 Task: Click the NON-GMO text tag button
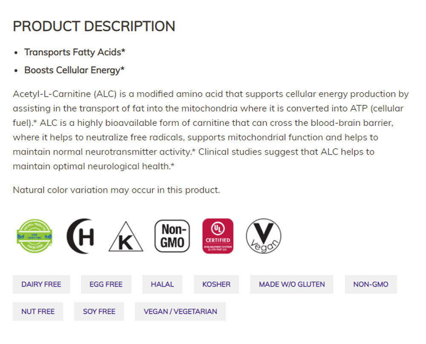pyautogui.click(x=371, y=284)
